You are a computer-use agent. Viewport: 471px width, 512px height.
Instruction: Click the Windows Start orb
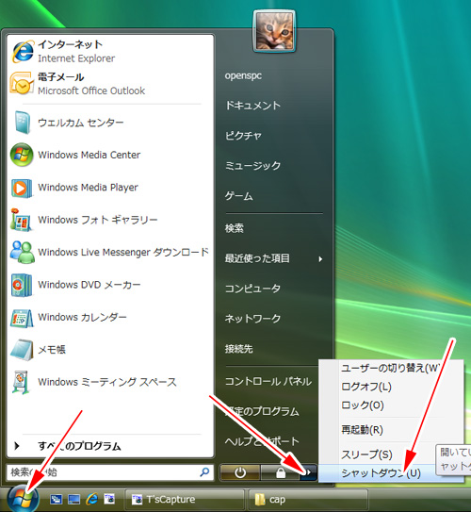coord(23,499)
